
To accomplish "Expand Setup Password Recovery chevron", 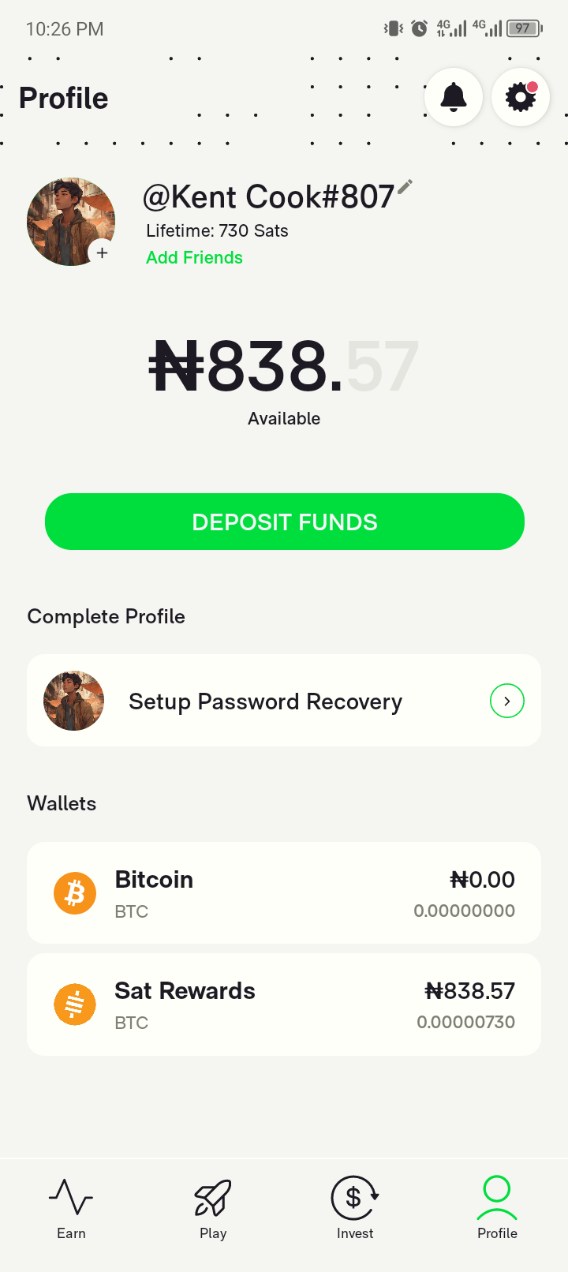I will (507, 701).
